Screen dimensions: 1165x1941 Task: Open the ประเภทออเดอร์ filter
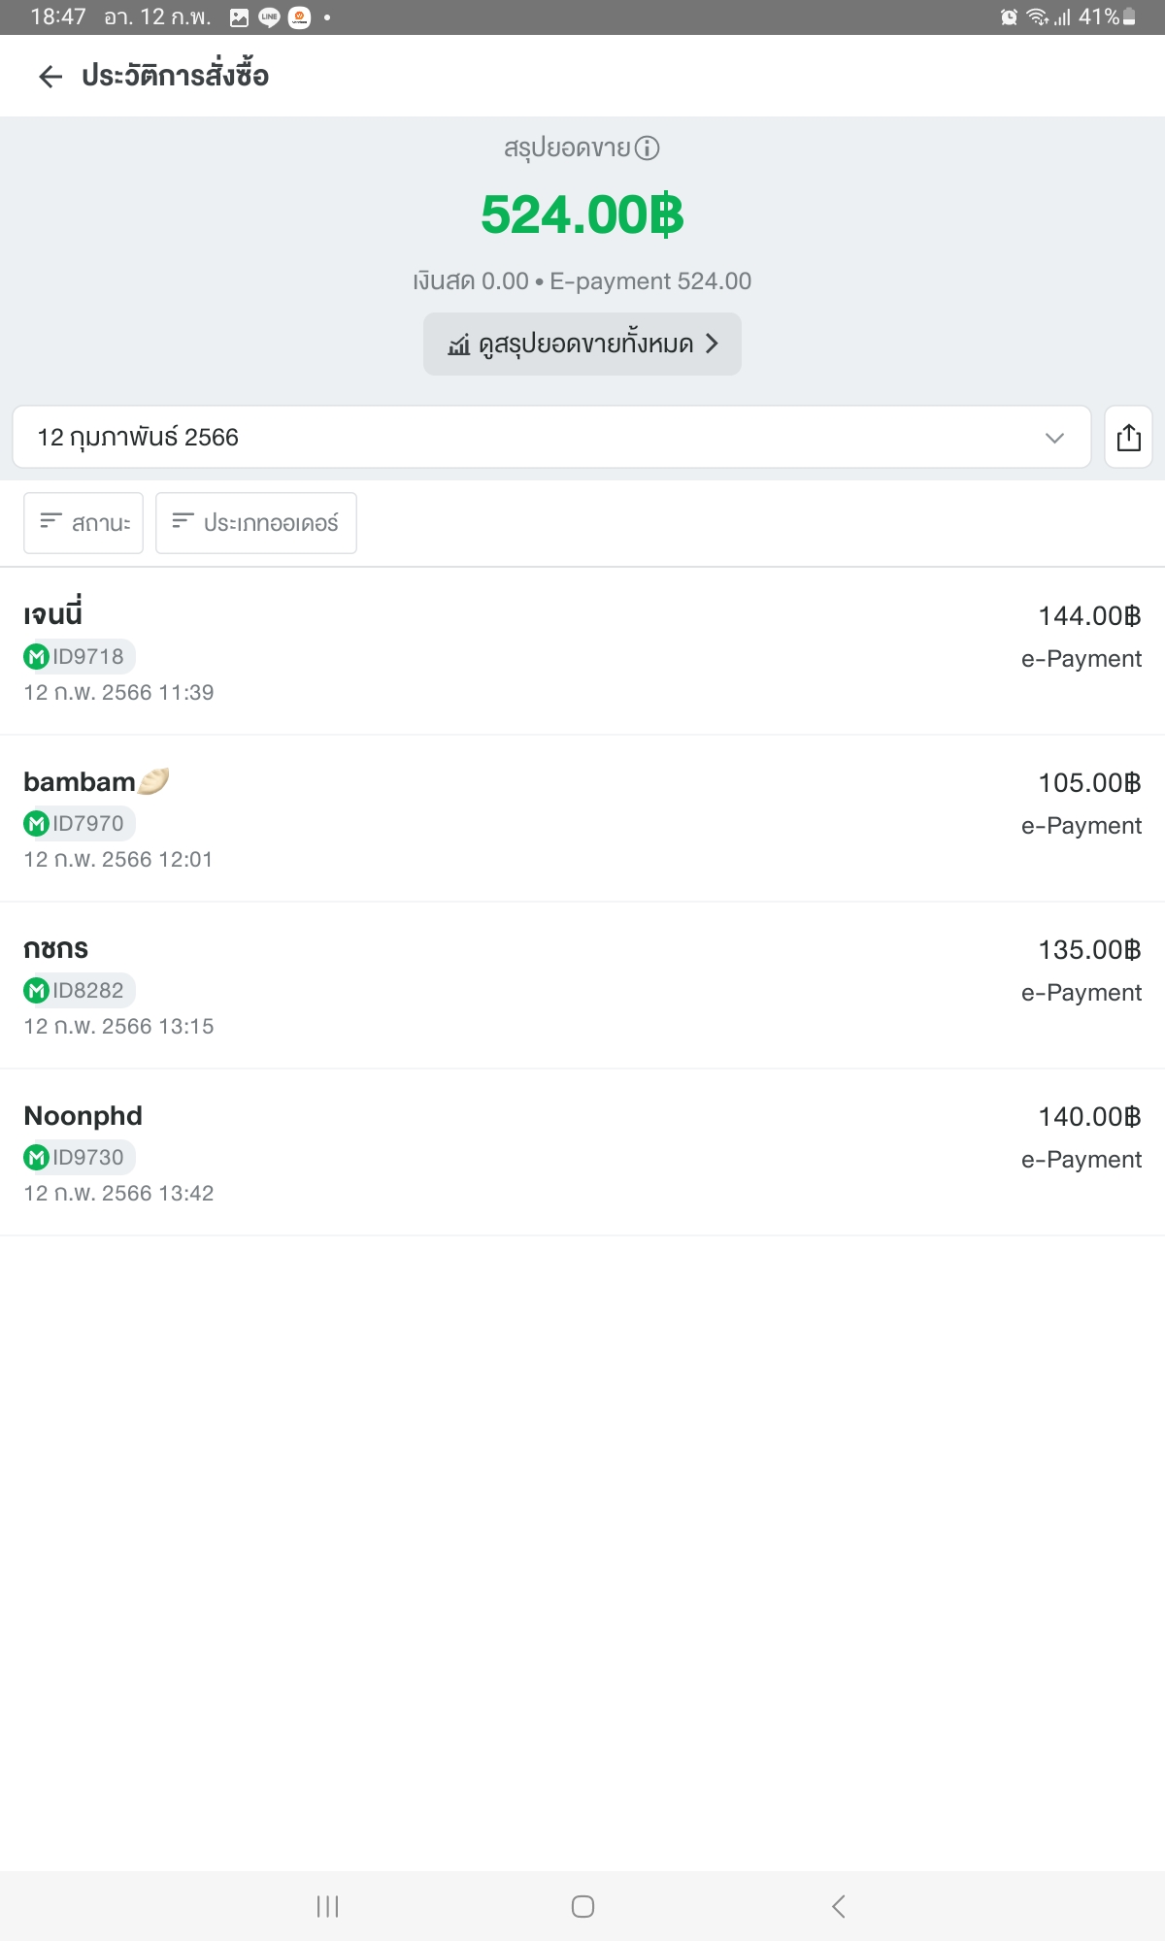(256, 523)
